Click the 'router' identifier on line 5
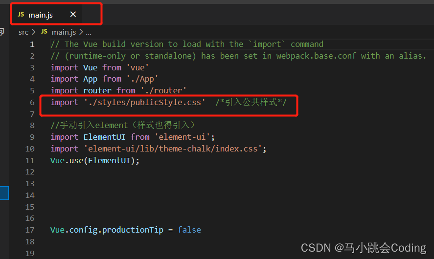The width and height of the screenshot is (434, 259). (x=97, y=91)
